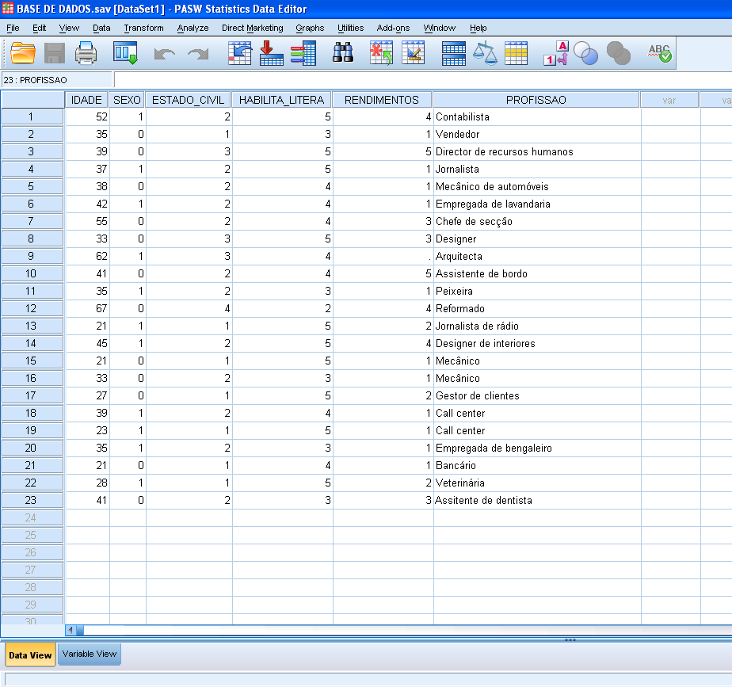The height and width of the screenshot is (687, 732).
Task: Toggle the Value Labels icon
Action: pos(555,53)
